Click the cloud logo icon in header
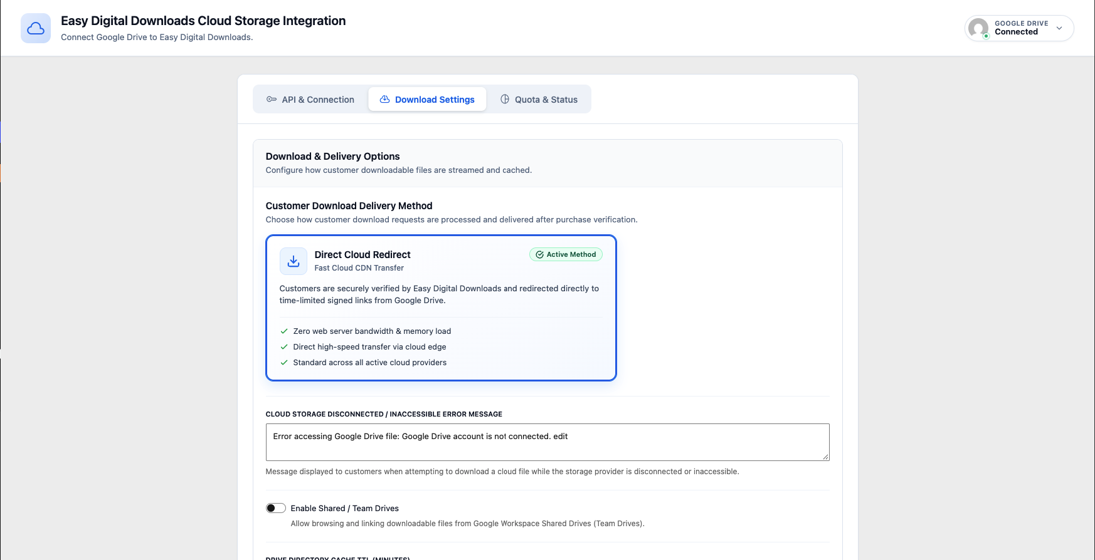The image size is (1095, 560). click(36, 28)
